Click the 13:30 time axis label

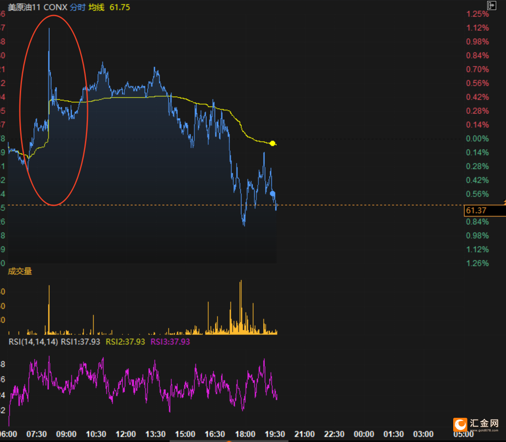tap(155, 434)
